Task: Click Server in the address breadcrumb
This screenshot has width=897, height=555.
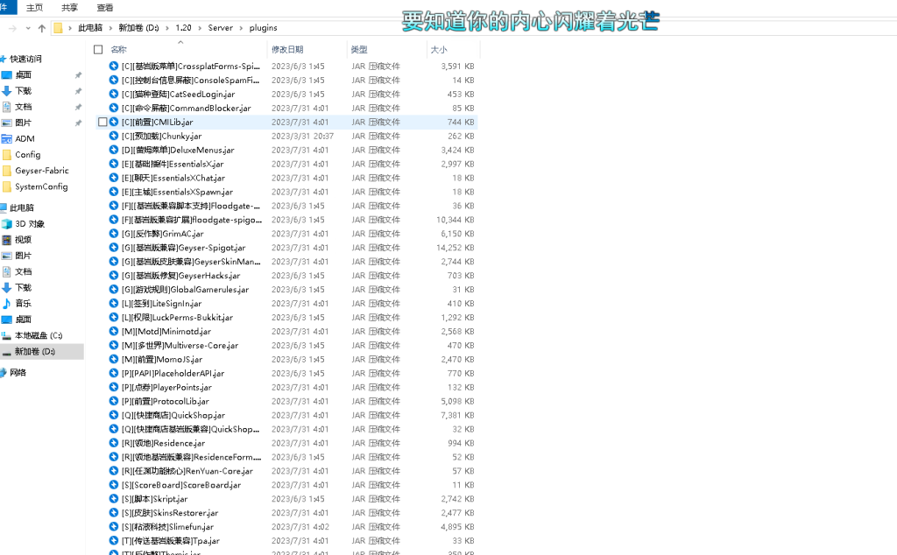Action: (x=220, y=28)
